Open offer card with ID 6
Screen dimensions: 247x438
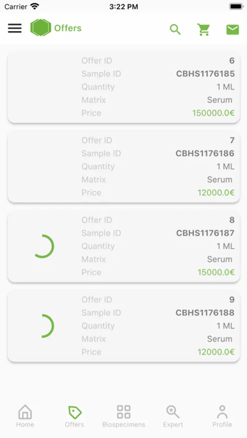pos(124,87)
